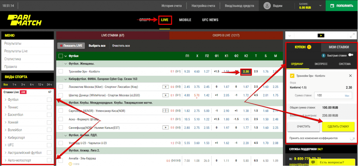The image size is (359, 166).
Task: Click the Очистить button in coupon
Action: click(x=304, y=127)
